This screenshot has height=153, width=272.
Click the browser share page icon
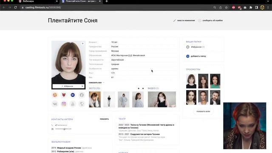(221, 8)
